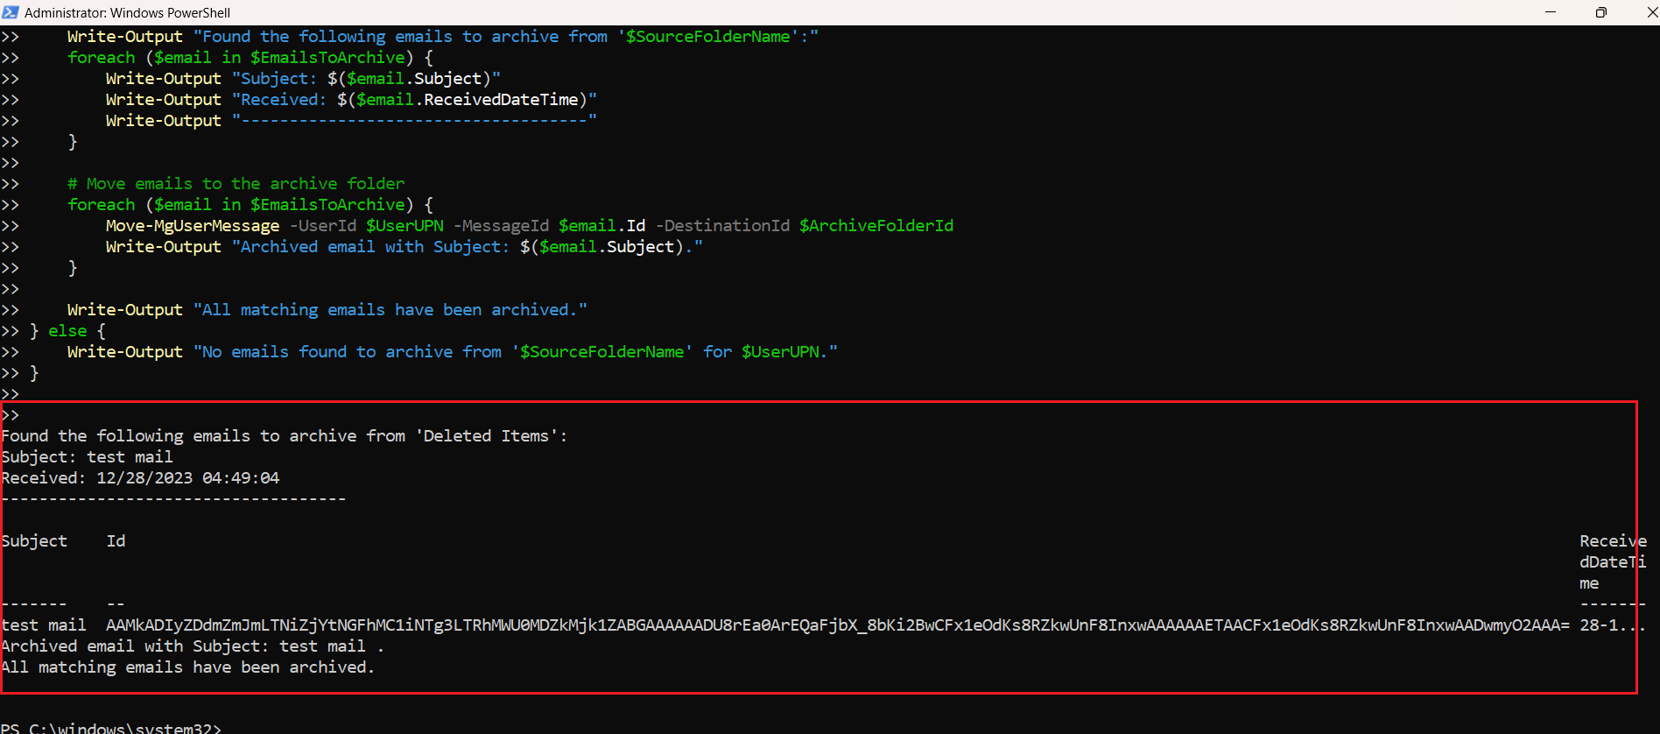Click 'All matching emails have been archived.' output line
1660x734 pixels.
187,667
